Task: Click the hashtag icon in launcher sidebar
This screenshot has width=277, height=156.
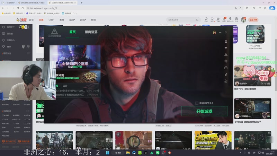Action: point(226,61)
